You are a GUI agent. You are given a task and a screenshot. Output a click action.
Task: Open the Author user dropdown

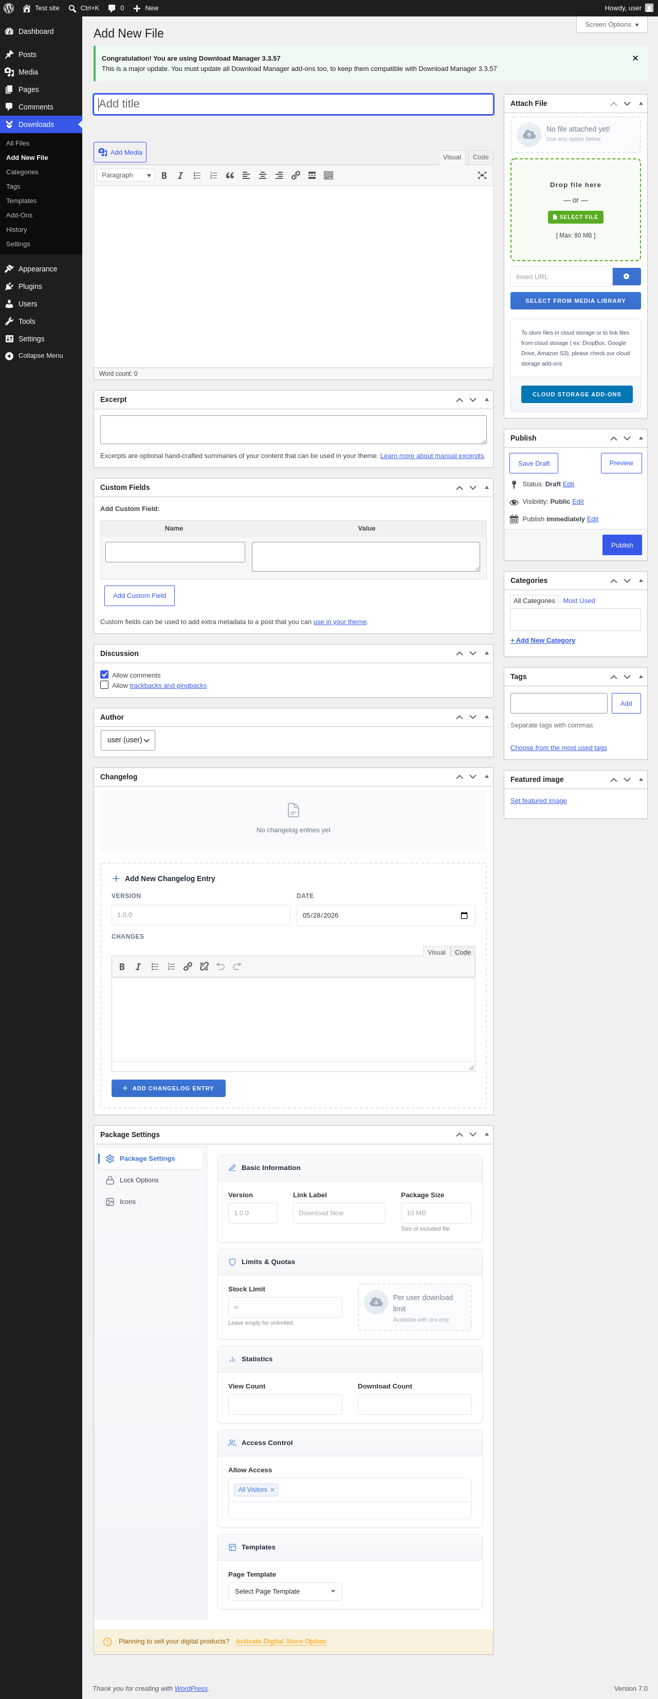(x=128, y=740)
